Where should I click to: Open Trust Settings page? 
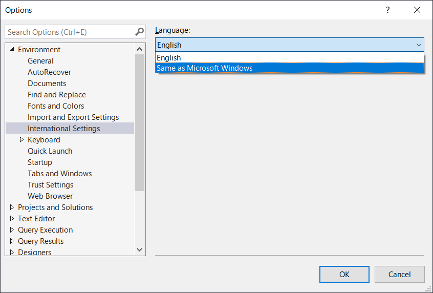click(51, 185)
